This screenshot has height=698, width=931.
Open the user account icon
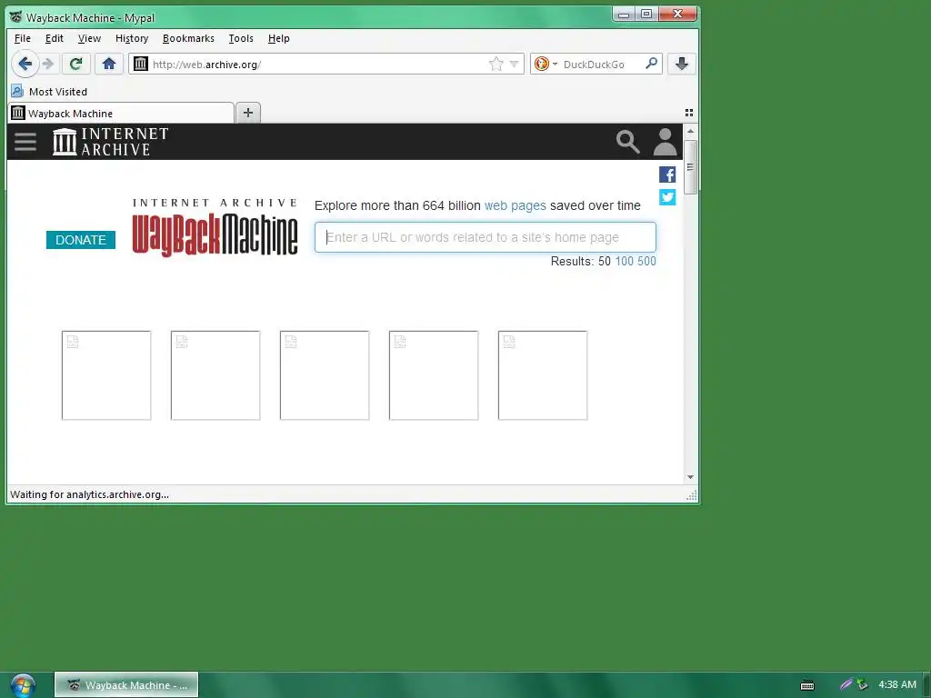665,142
